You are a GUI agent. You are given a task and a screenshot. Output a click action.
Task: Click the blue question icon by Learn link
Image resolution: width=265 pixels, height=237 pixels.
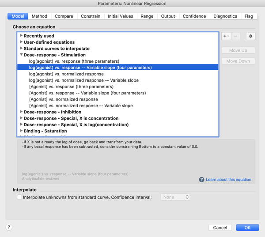[201, 179]
